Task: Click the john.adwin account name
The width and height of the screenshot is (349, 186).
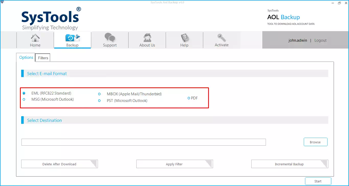Action: coord(298,40)
